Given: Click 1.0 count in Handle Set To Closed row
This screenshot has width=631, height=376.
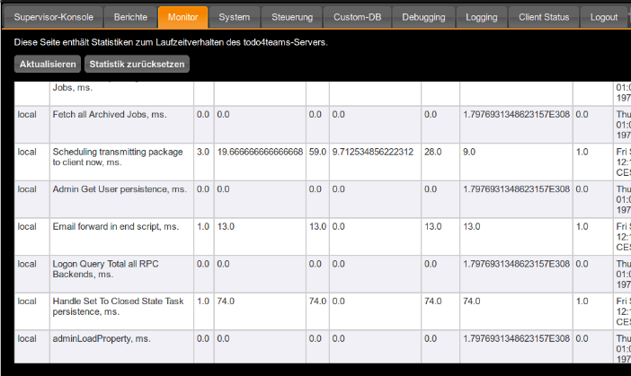Looking at the screenshot, I should coord(203,302).
